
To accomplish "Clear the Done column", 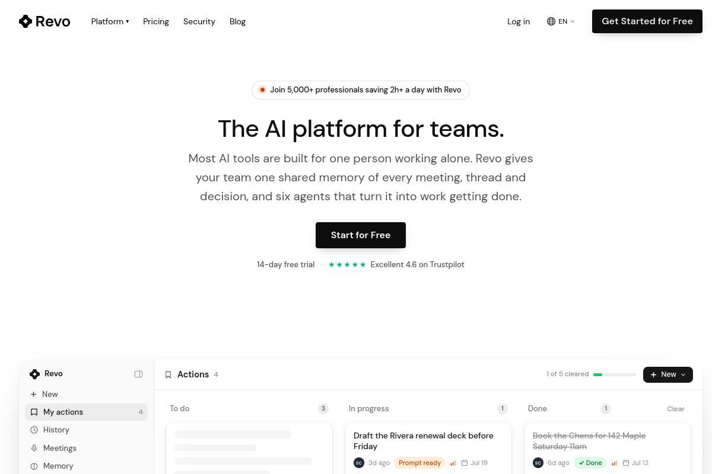I will (x=676, y=409).
